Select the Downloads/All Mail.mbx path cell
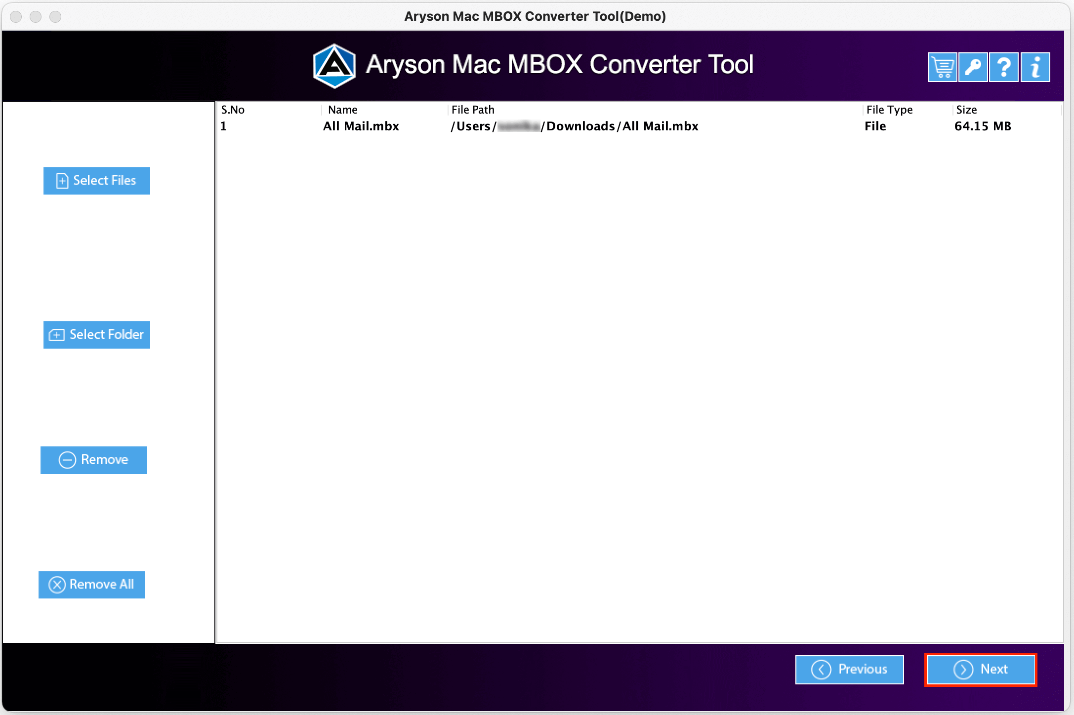Screen dimensions: 1074x715 (x=575, y=126)
